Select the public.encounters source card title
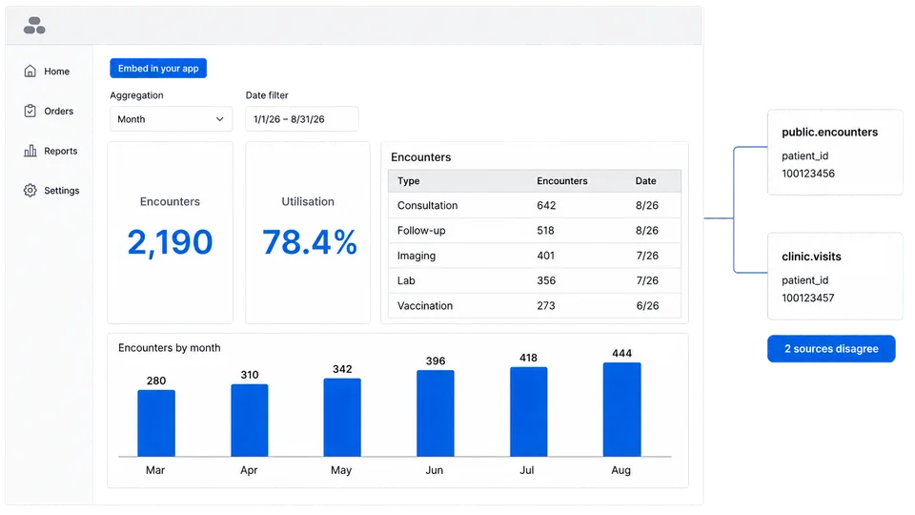This screenshot has height=515, width=915. tap(830, 133)
